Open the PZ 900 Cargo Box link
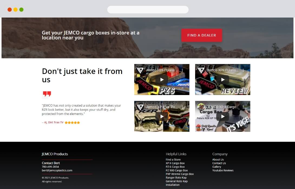Viewport: 295px width, 189px height. tap(177, 170)
